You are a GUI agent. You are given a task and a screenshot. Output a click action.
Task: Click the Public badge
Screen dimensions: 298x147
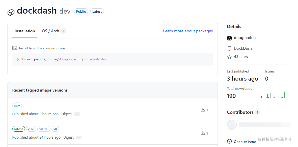tap(81, 11)
